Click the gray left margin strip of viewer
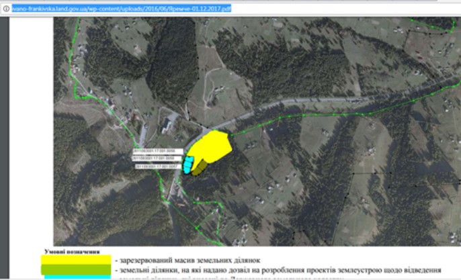461x280 pixels. (x=27, y=134)
